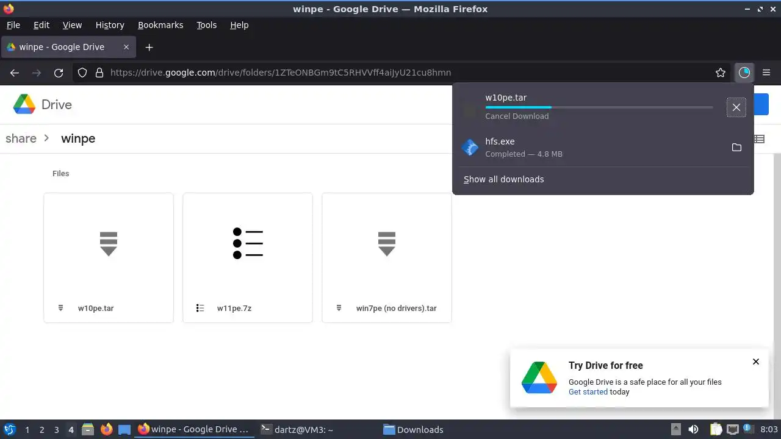Viewport: 781px width, 439px height.
Task: Click the eject removable media tray icon
Action: [x=675, y=429]
